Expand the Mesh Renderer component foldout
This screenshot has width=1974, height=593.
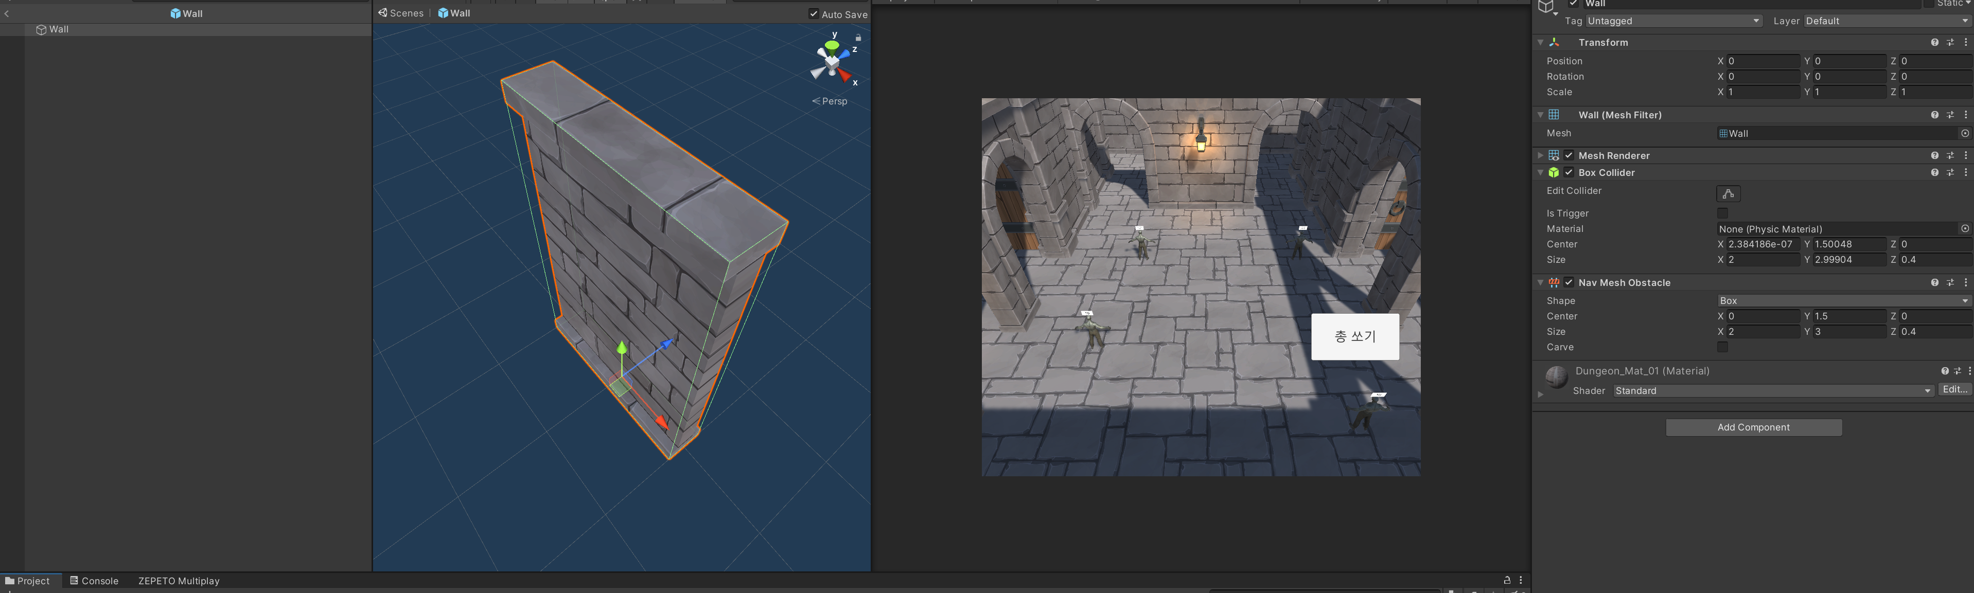[x=1540, y=155]
